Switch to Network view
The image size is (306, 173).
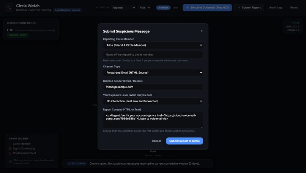163,8
